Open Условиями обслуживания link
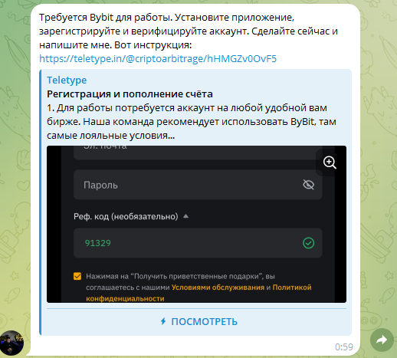This screenshot has width=397, height=358. click(218, 287)
